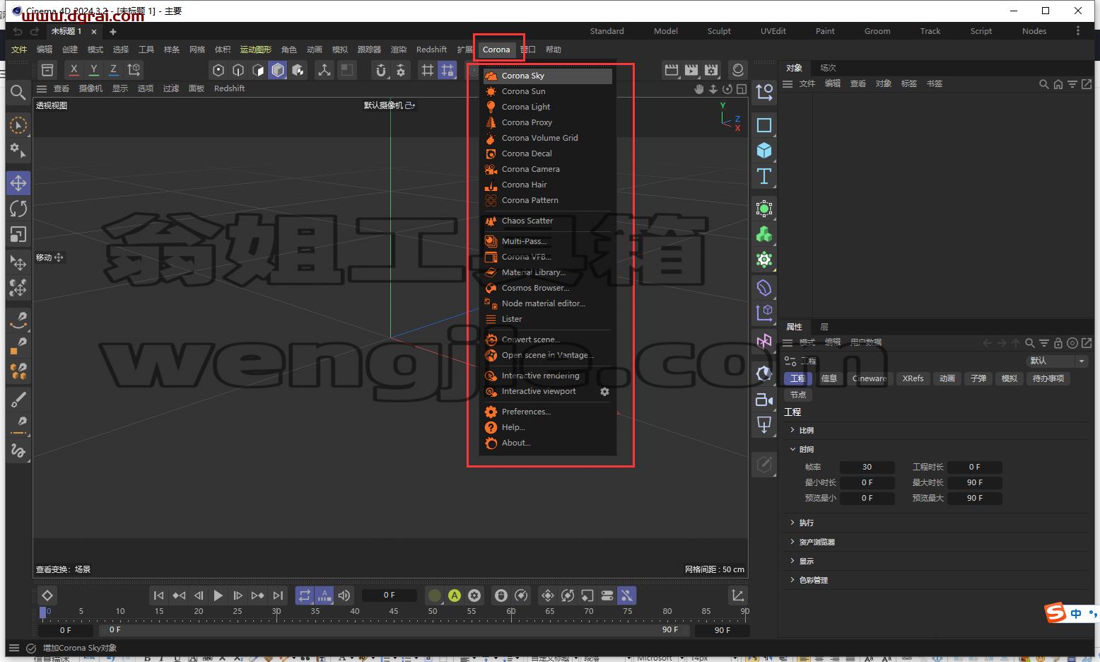Click the 信息 attribute tab
Screen dimensions: 1100x662
tap(829, 378)
